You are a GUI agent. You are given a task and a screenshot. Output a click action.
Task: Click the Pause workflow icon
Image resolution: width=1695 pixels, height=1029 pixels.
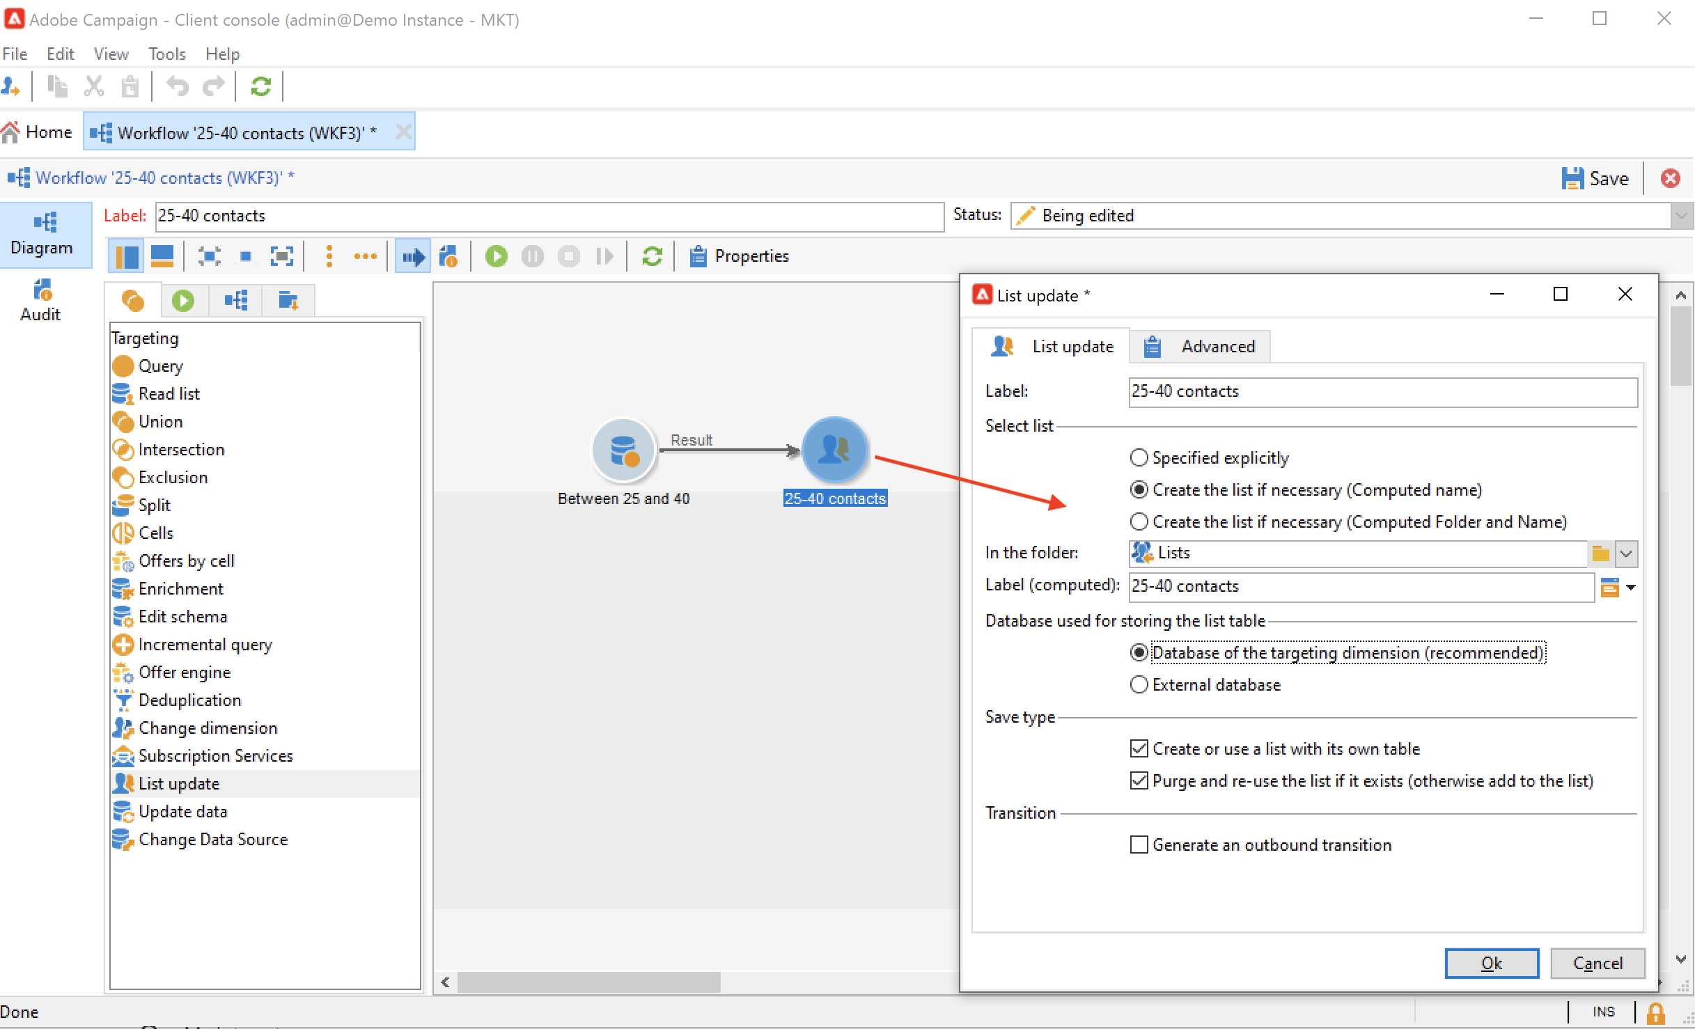pos(532,256)
